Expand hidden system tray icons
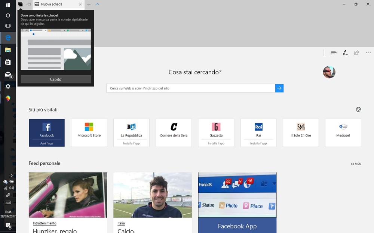 coord(12,176)
